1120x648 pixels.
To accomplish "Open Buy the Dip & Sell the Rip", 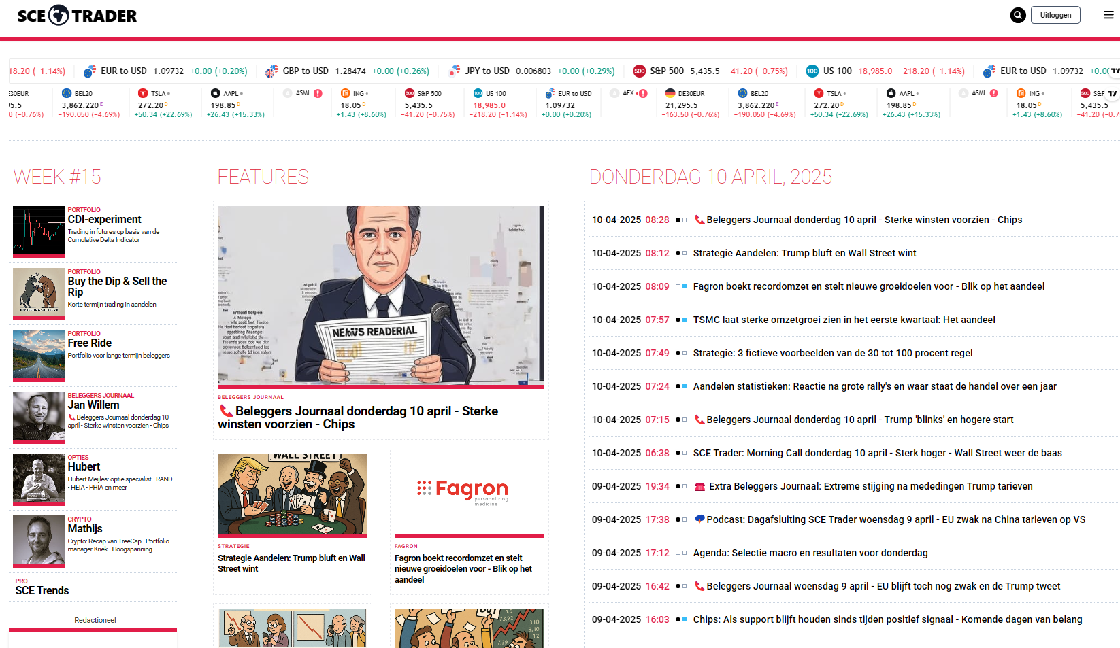I will click(x=117, y=286).
